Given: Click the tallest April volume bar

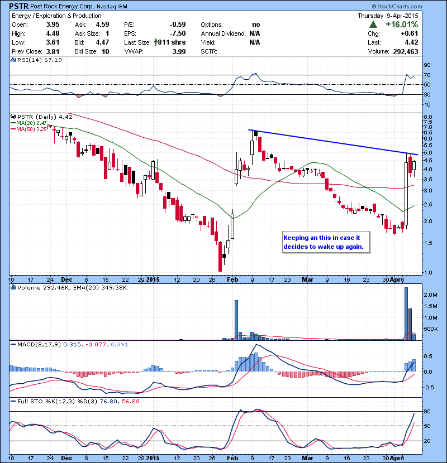Looking at the screenshot, I should click(406, 314).
